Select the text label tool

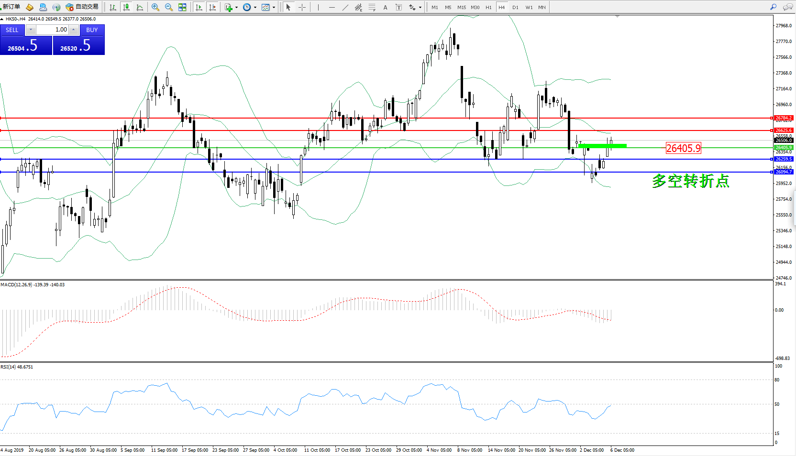(x=385, y=7)
